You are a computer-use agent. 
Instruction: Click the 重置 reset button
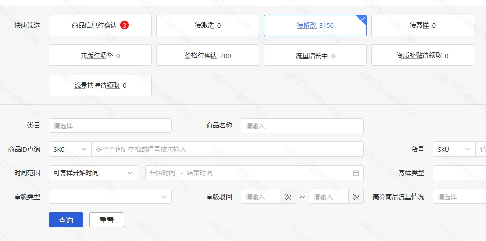(106, 220)
